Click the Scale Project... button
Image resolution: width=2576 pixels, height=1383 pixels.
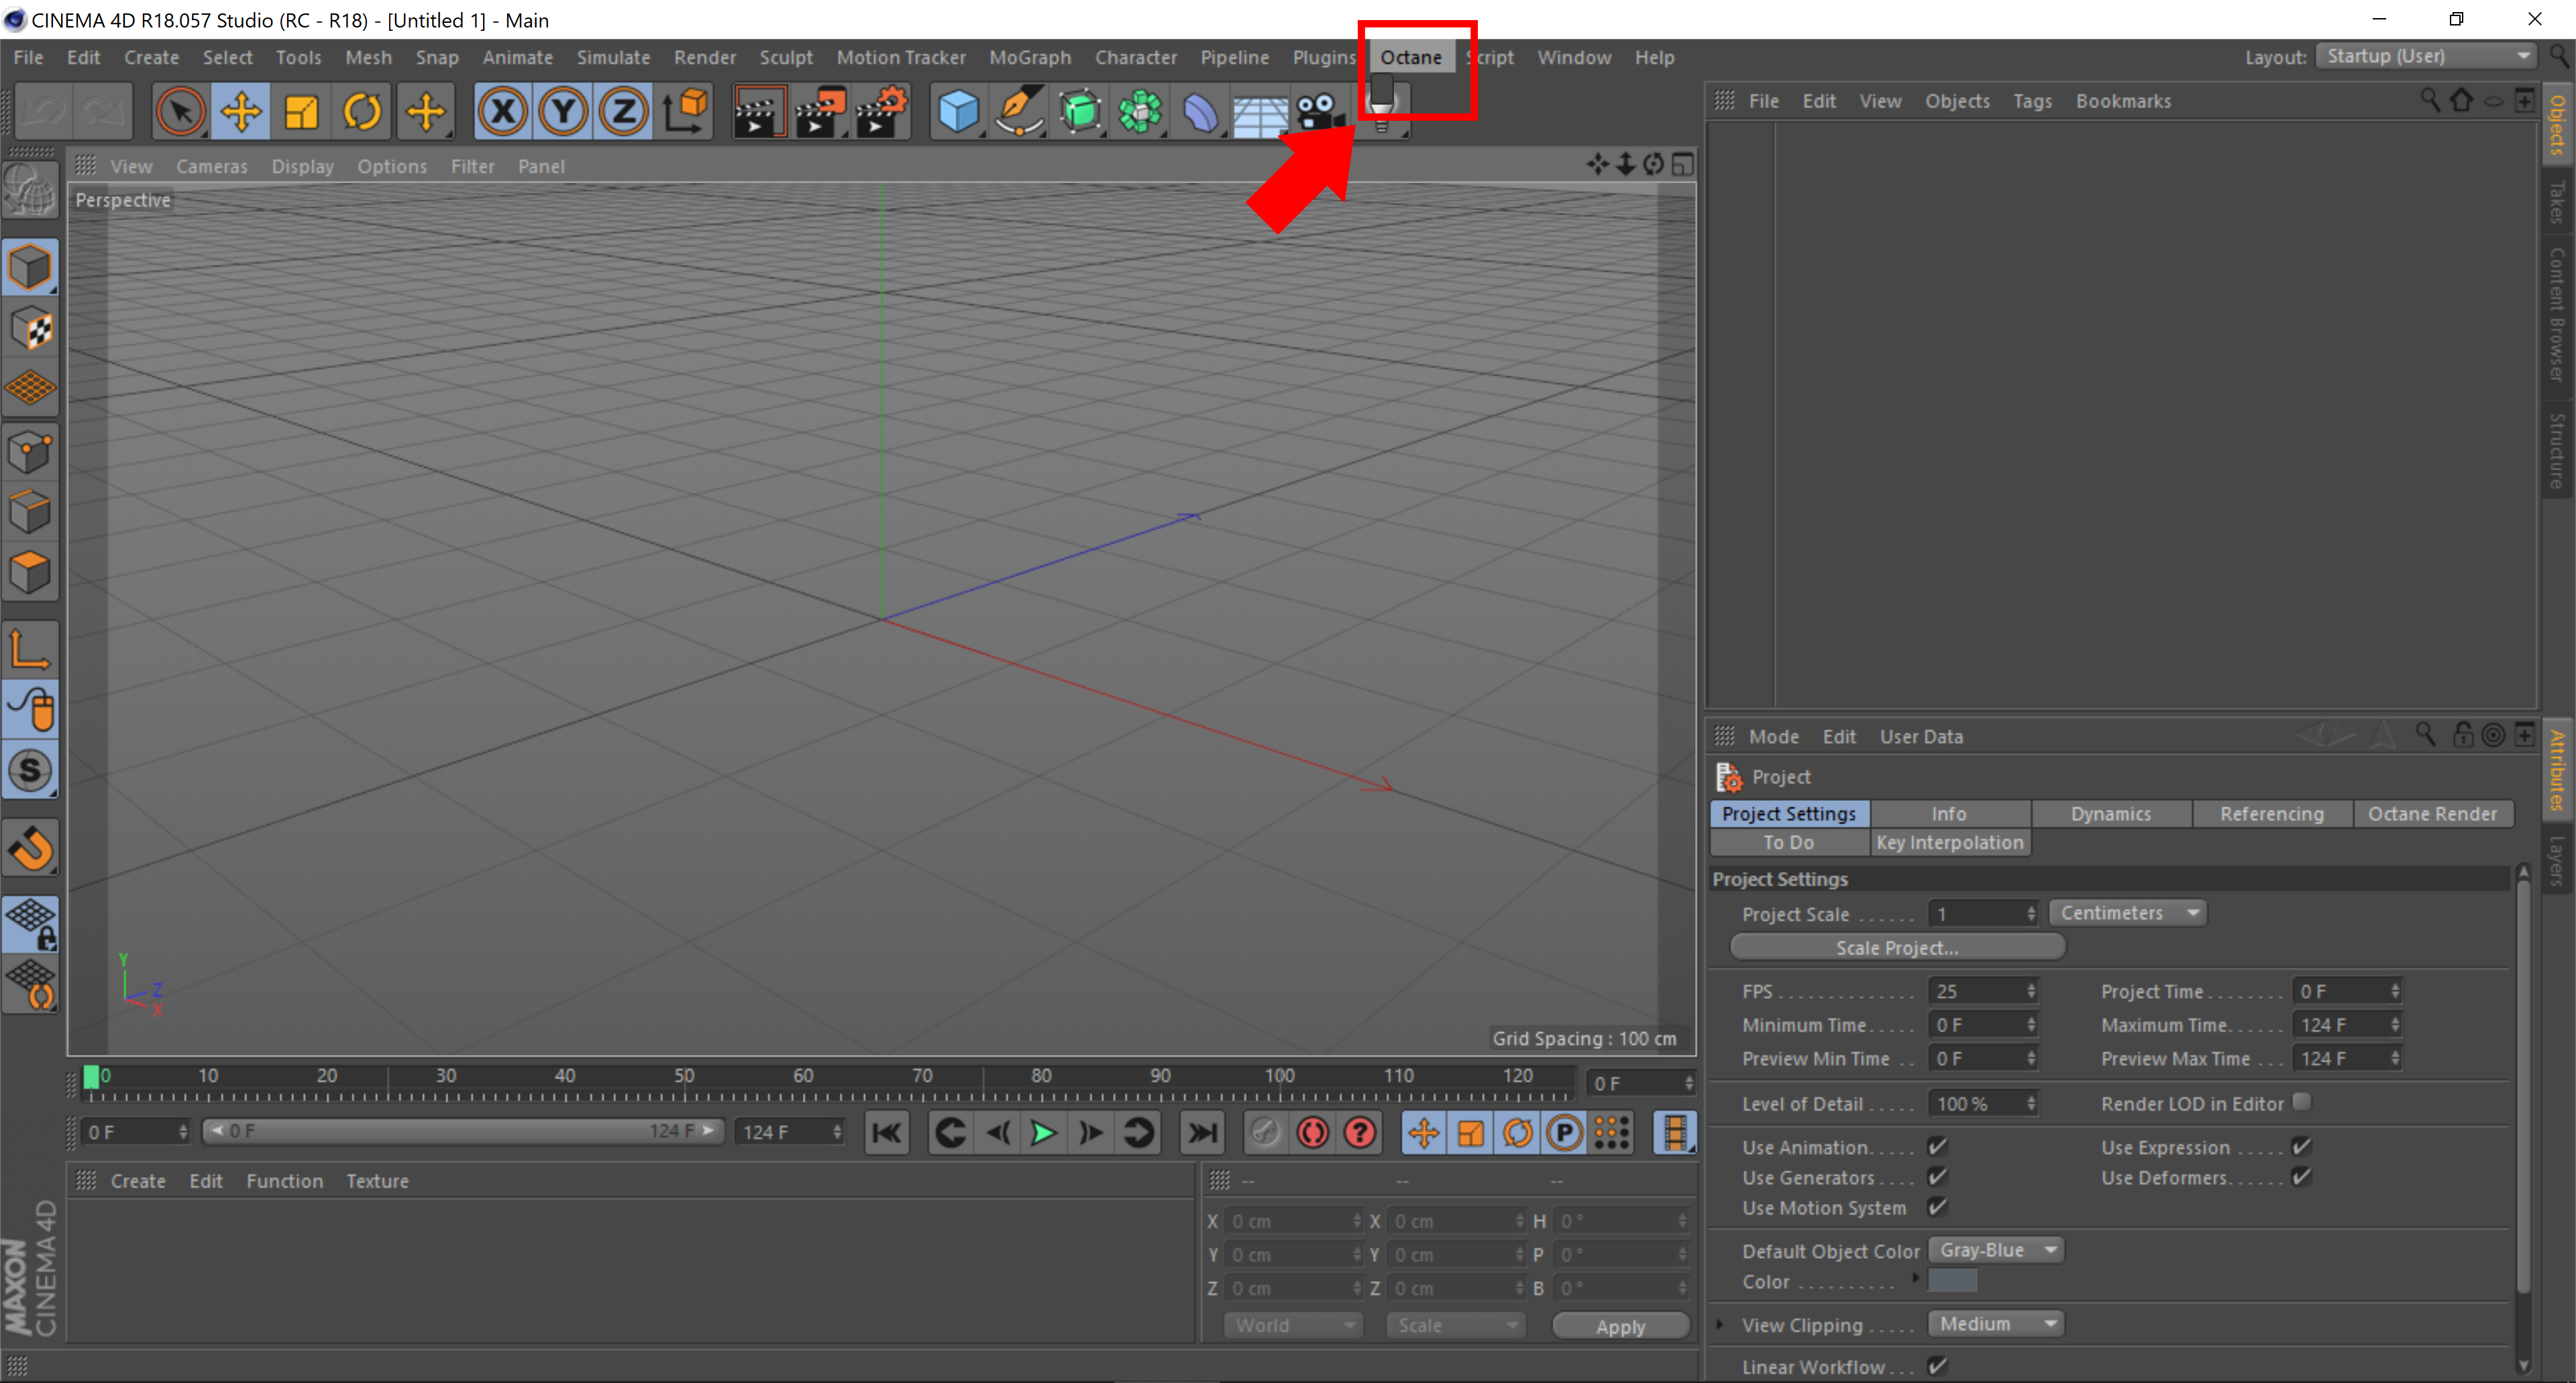1896,947
